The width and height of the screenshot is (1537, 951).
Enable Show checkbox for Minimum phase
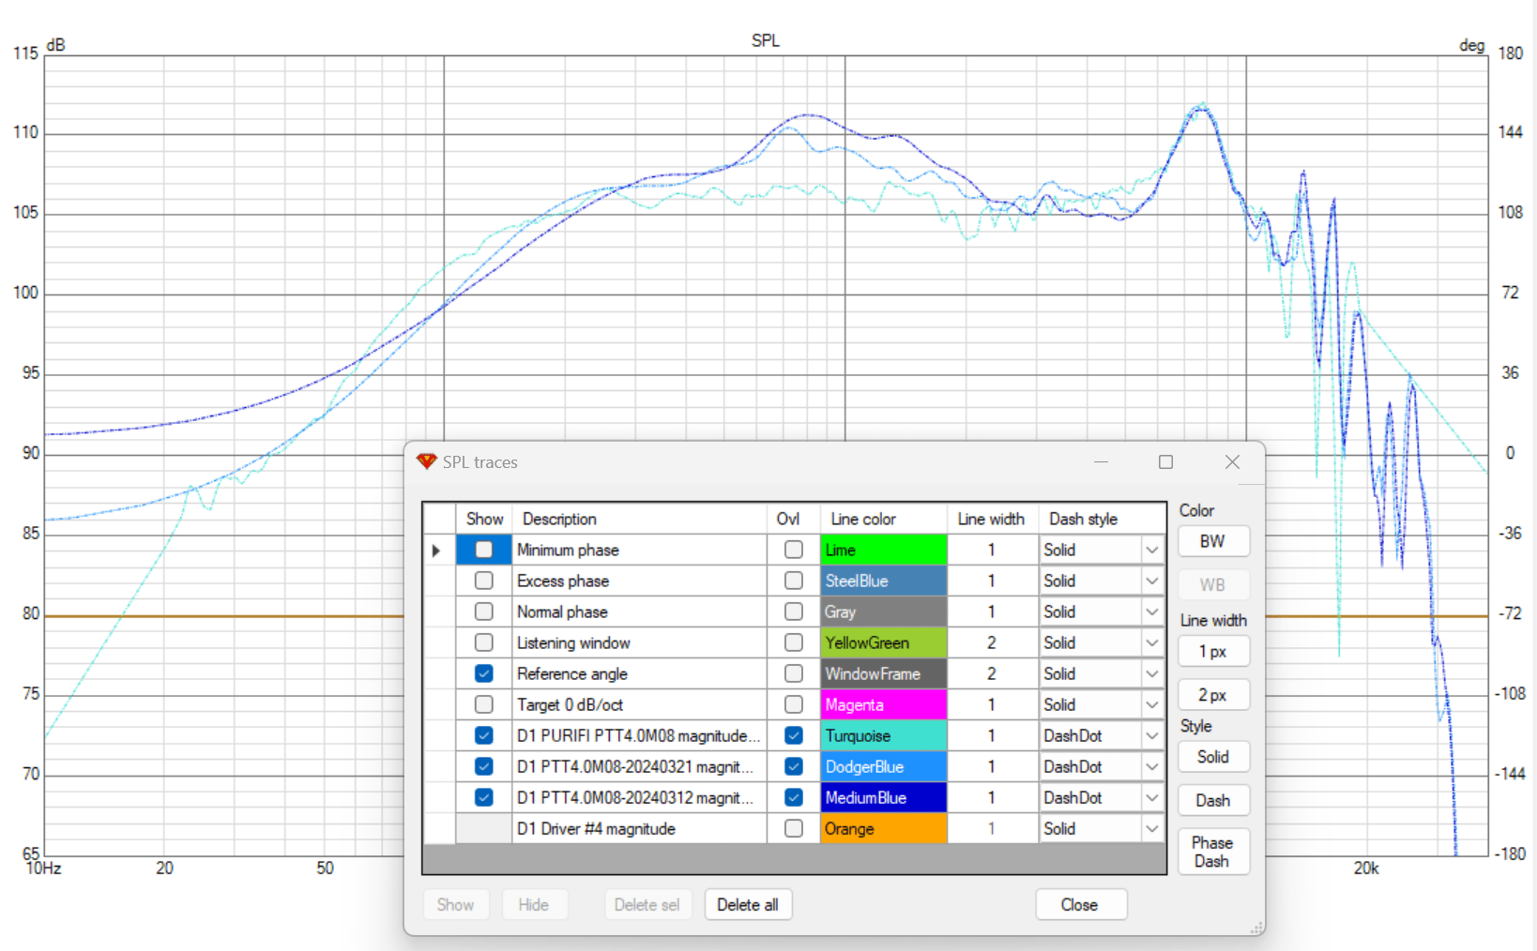(484, 550)
